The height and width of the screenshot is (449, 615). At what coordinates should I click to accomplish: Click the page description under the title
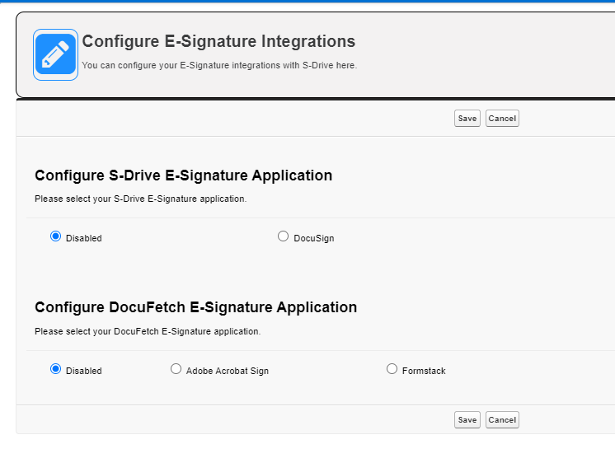tap(219, 65)
